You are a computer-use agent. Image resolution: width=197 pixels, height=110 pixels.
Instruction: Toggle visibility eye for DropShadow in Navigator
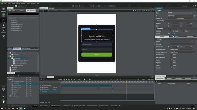[30, 96]
